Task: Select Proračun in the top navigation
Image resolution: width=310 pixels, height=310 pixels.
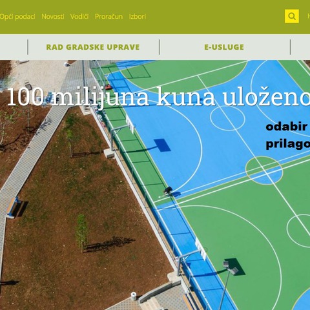Action: (108, 17)
